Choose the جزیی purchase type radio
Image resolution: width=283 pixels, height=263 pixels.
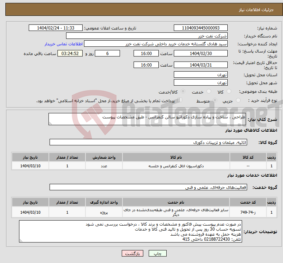pos(238,100)
